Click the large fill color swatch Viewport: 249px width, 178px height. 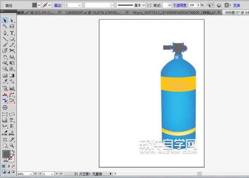click(6, 154)
